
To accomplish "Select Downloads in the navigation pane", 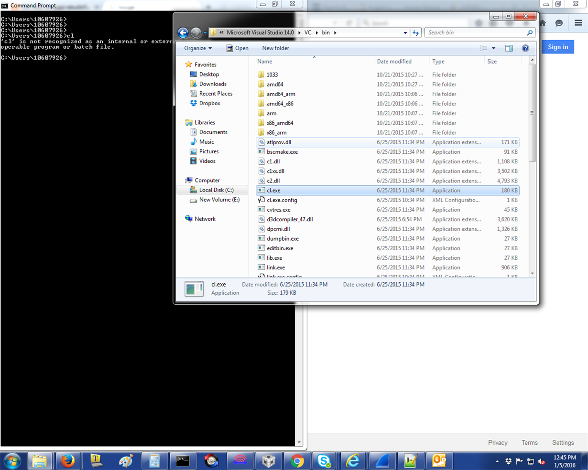I will 213,84.
